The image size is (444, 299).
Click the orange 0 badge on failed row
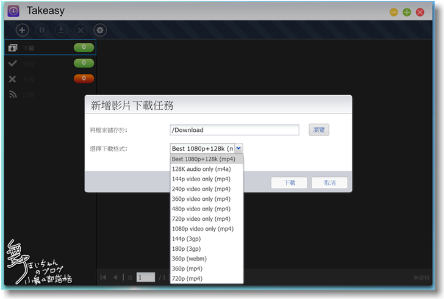click(84, 79)
